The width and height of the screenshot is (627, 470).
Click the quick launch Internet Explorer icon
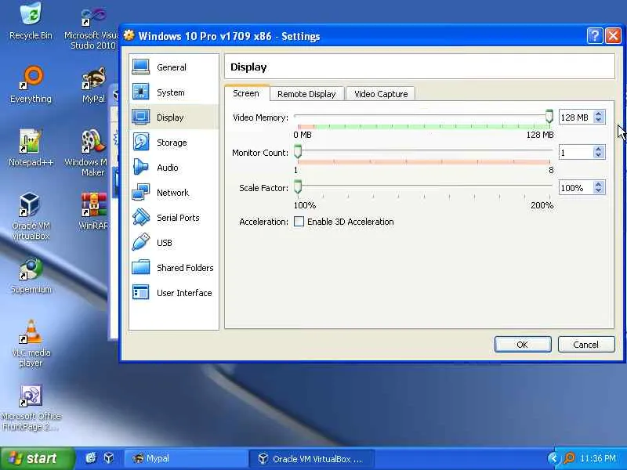91,458
